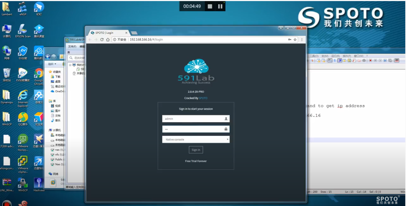This screenshot has height=206, width=406.
Task: Open the DingTalk (钉钉) desktop icon
Action: tap(39, 9)
